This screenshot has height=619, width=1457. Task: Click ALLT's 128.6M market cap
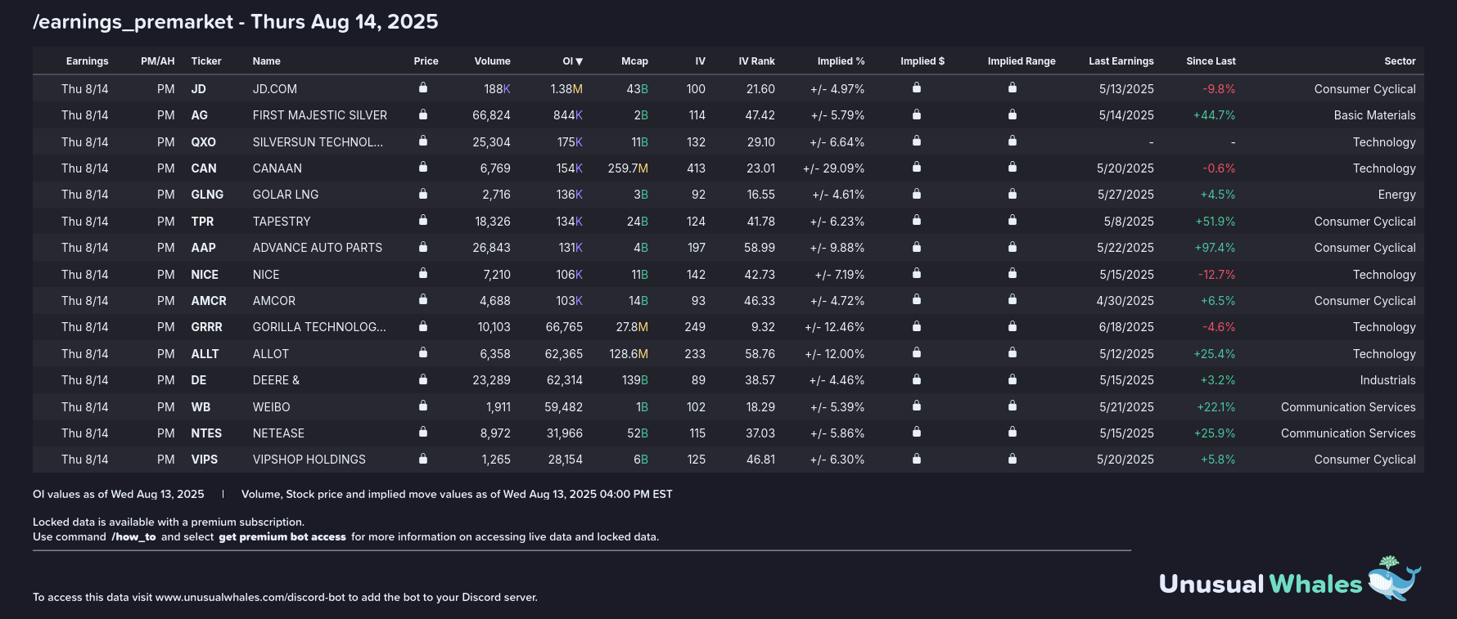tap(629, 354)
